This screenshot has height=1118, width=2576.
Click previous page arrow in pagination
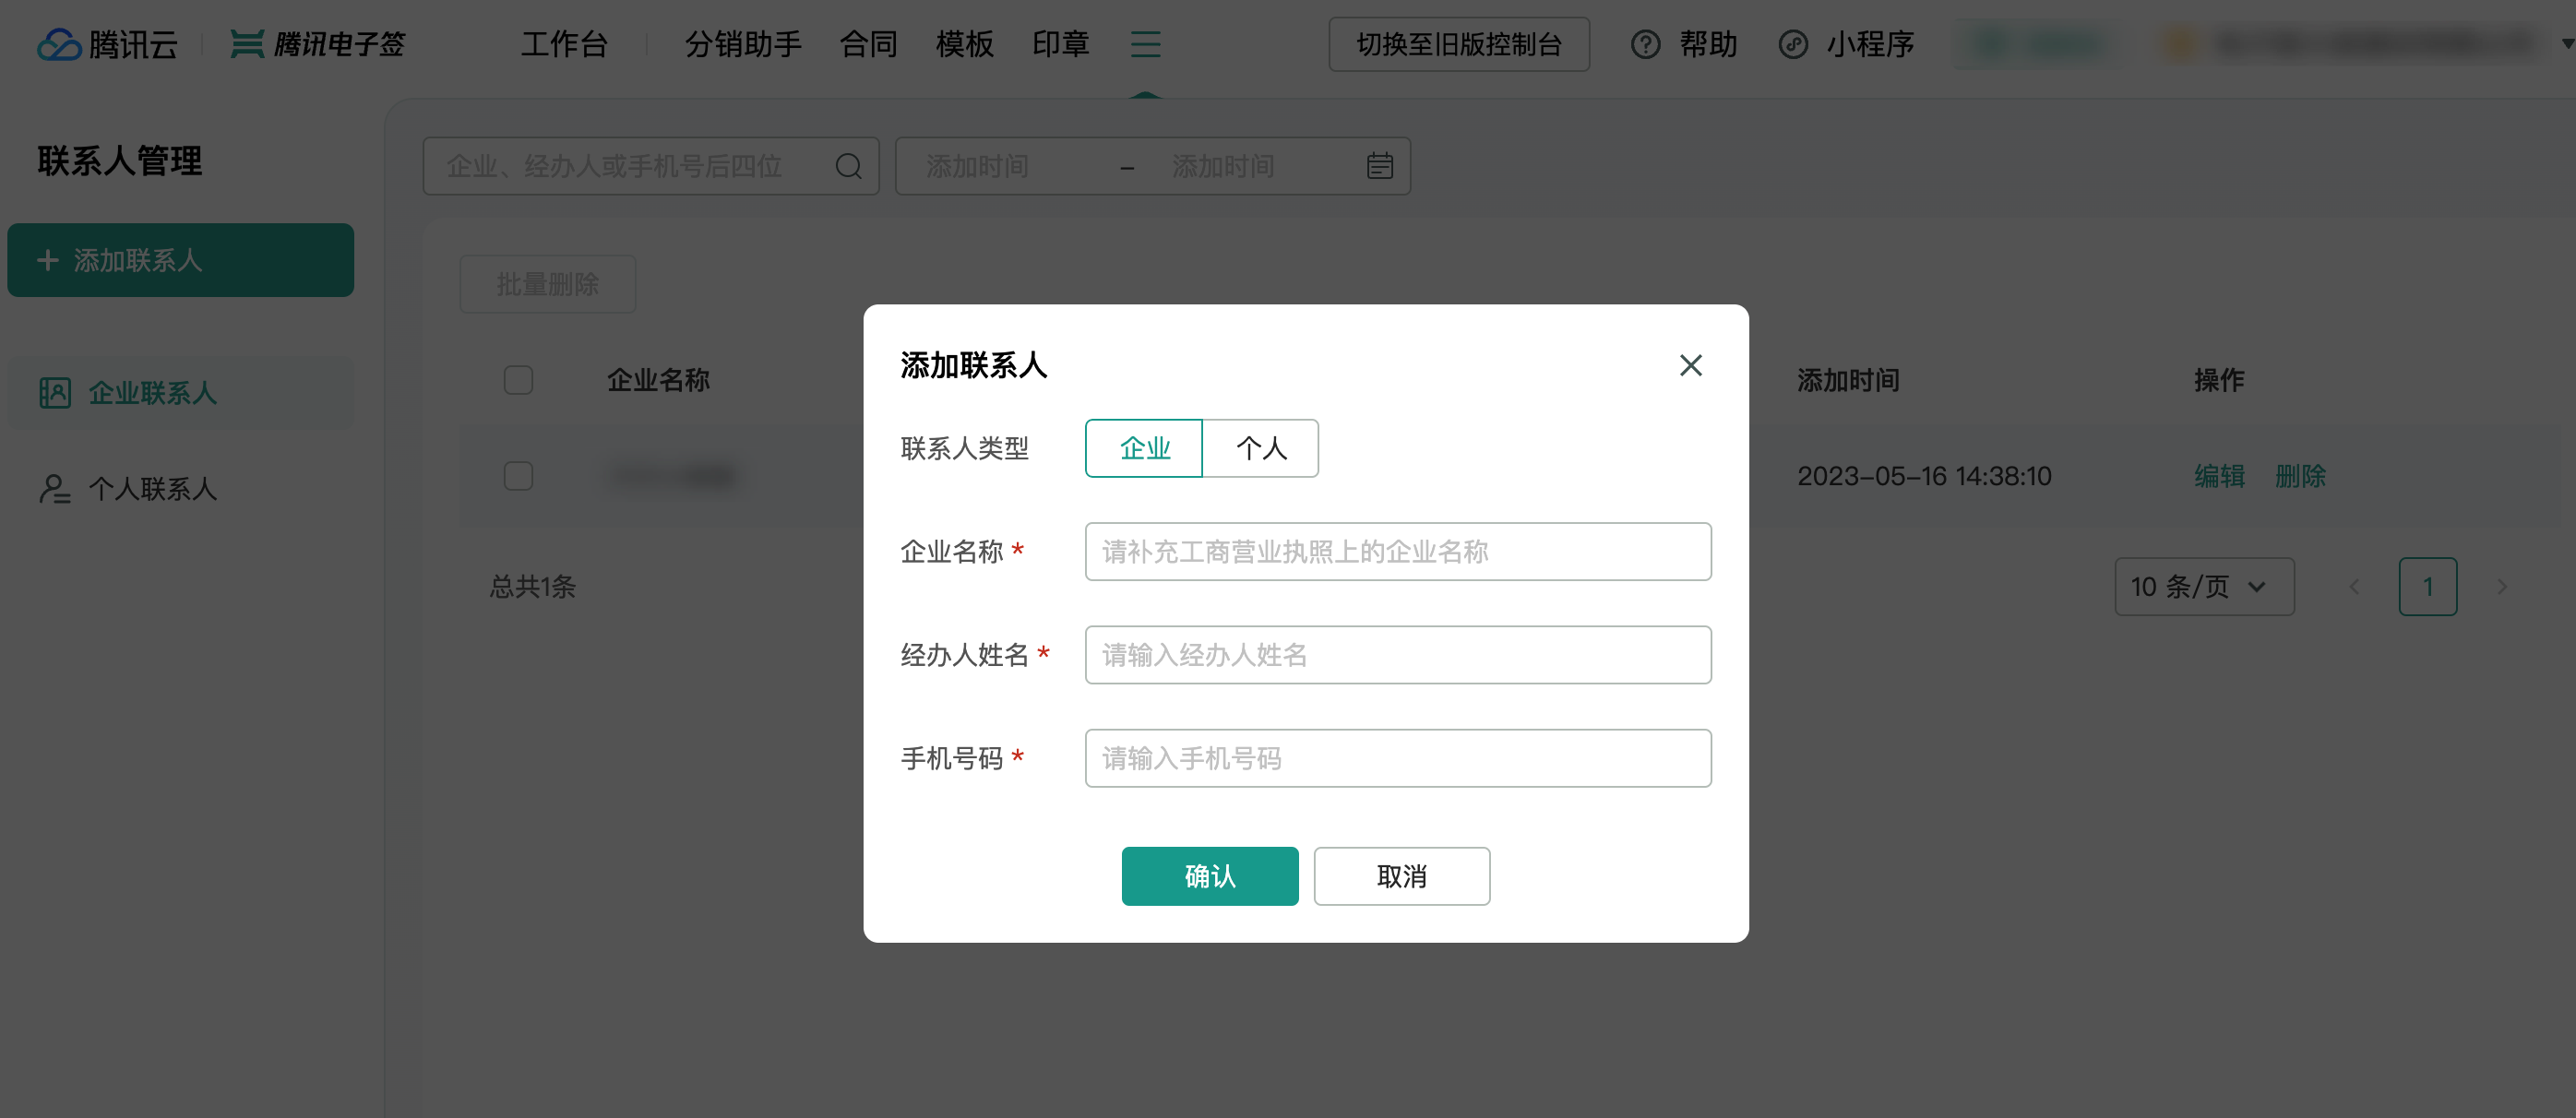pyautogui.click(x=2354, y=587)
